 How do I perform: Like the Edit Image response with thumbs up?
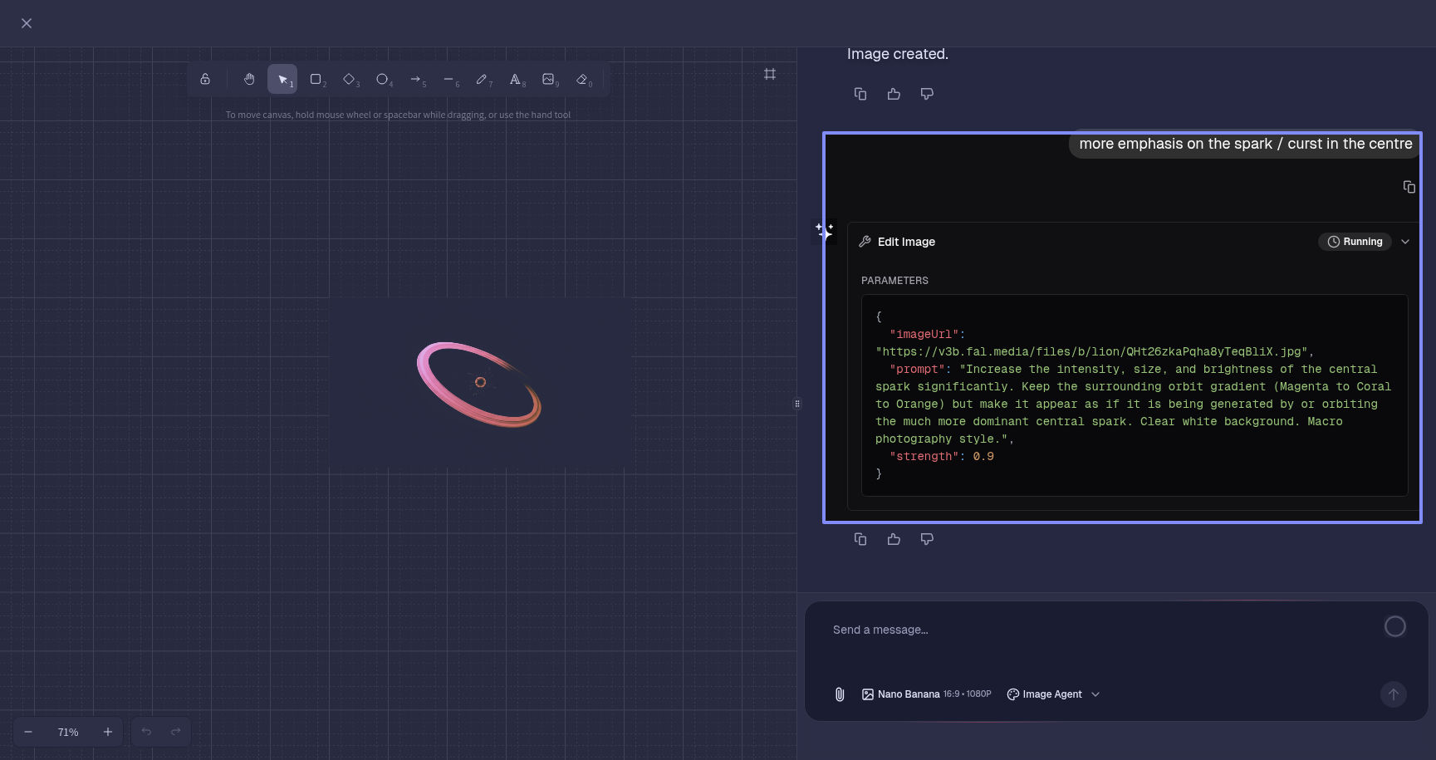click(x=894, y=539)
